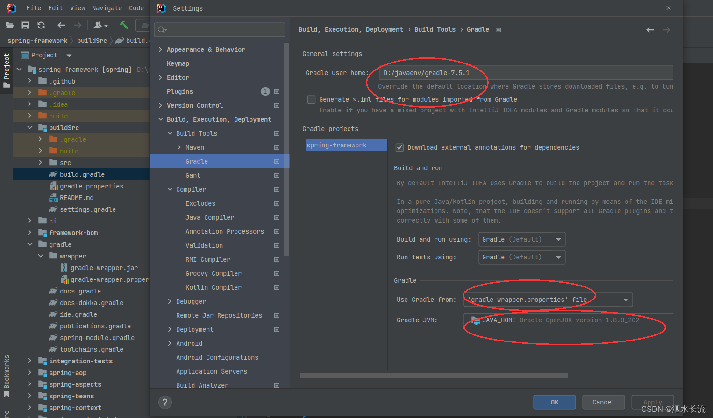
Task: Uncheck Download external annotations for dependencies
Action: point(399,147)
